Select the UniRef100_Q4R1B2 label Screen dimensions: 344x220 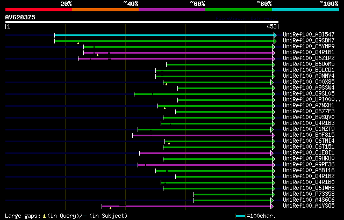[309, 177]
